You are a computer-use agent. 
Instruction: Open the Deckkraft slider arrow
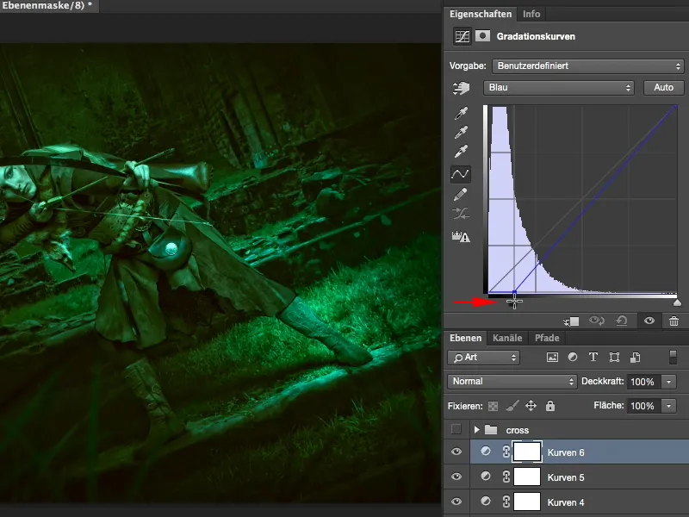669,382
